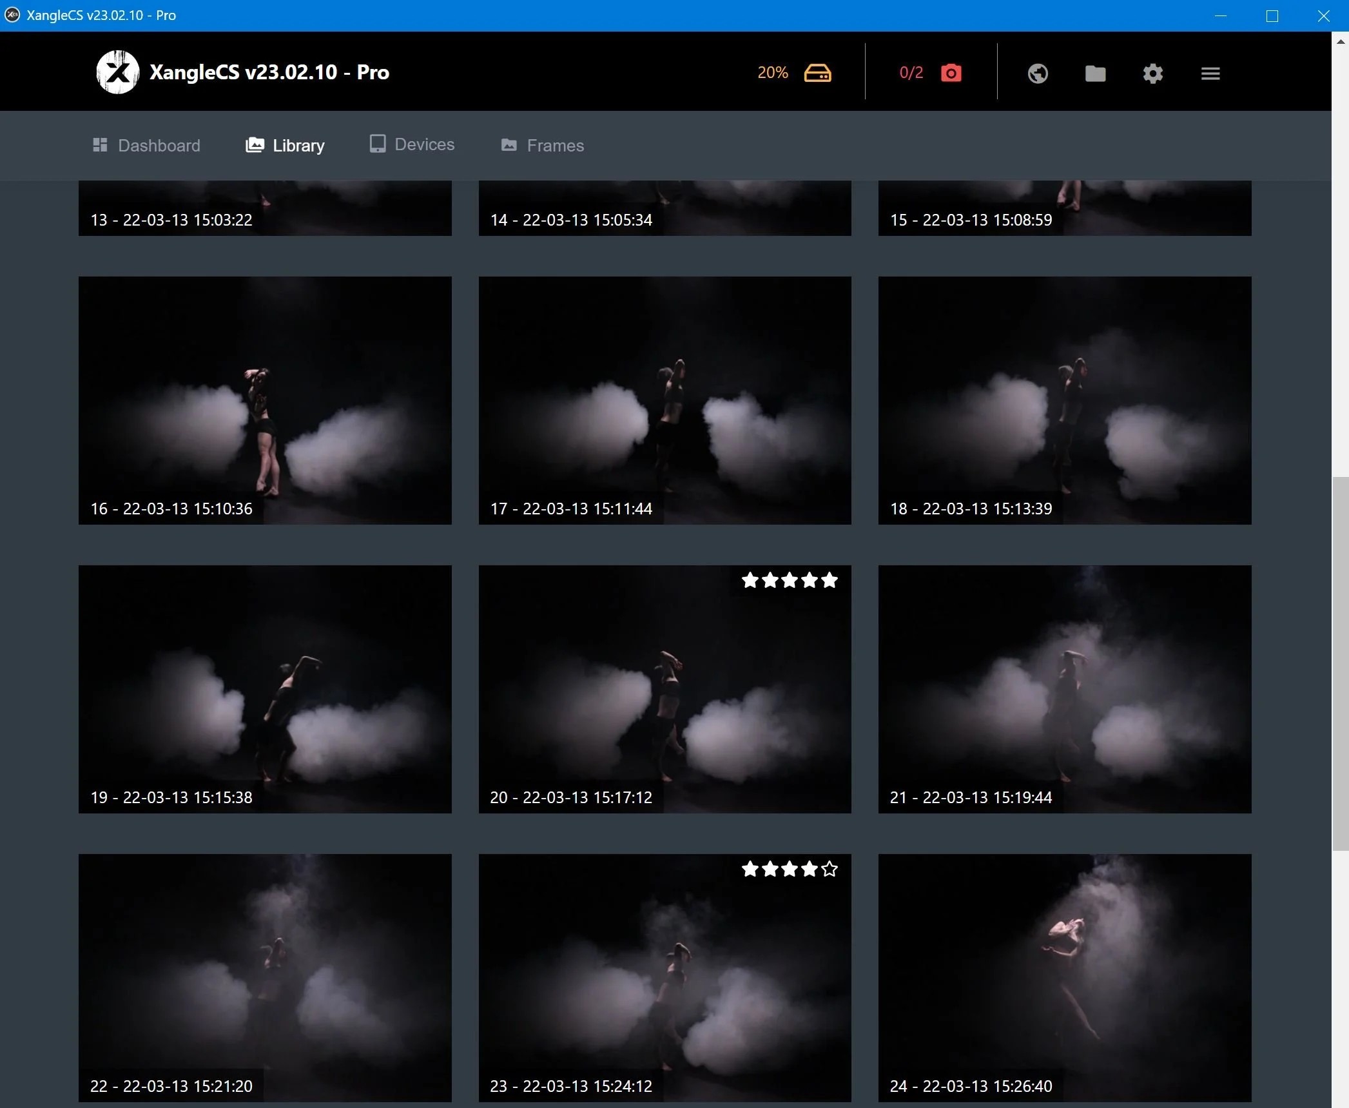The width and height of the screenshot is (1349, 1108).
Task: Open capture 17 thumbnail
Action: click(665, 400)
